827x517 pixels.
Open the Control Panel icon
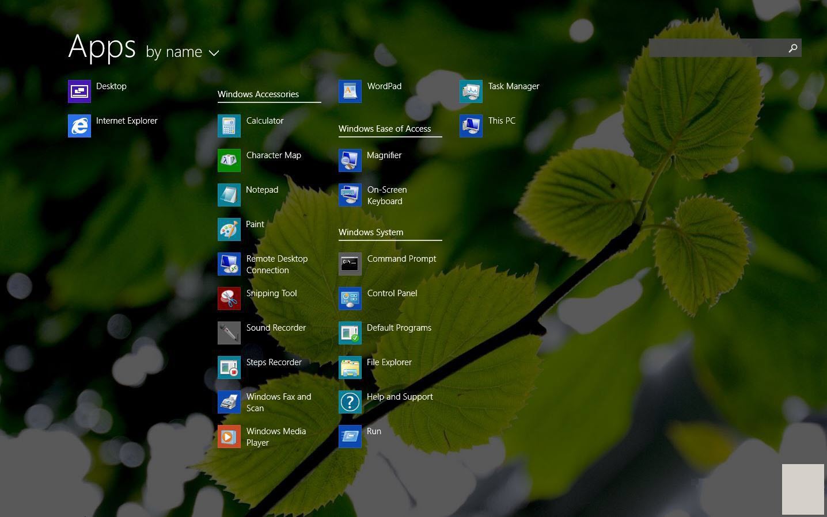click(x=350, y=298)
